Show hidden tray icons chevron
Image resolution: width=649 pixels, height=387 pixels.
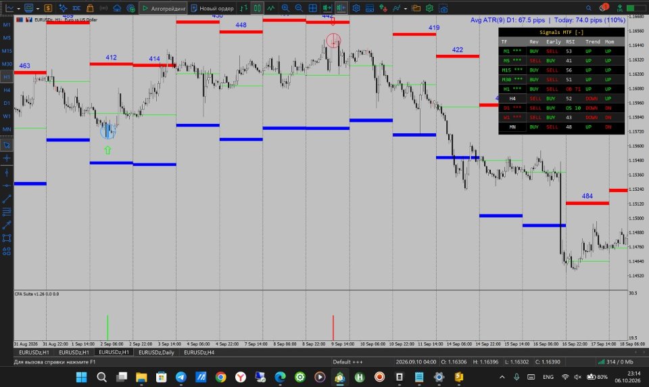[x=502, y=377]
